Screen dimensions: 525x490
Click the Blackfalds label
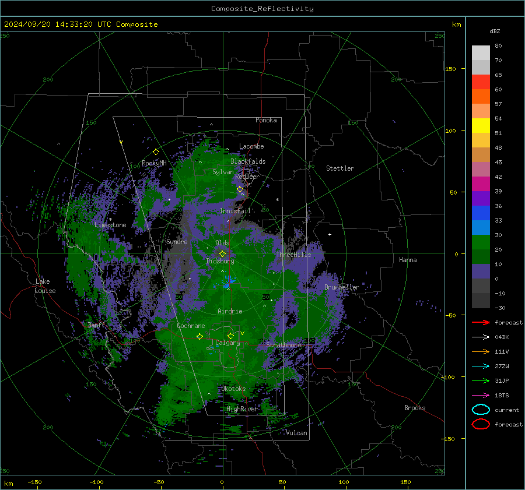[x=248, y=161]
